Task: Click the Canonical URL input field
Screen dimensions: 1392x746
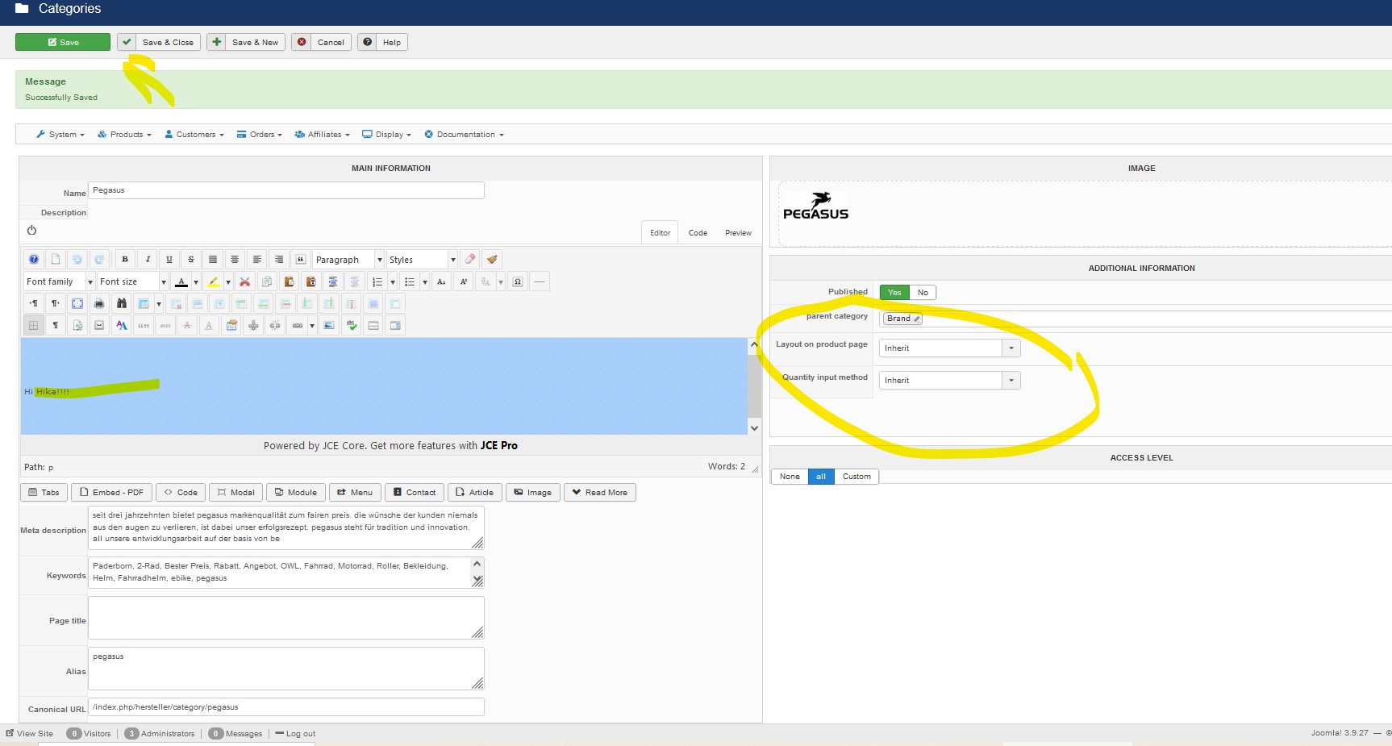Action: (x=286, y=707)
